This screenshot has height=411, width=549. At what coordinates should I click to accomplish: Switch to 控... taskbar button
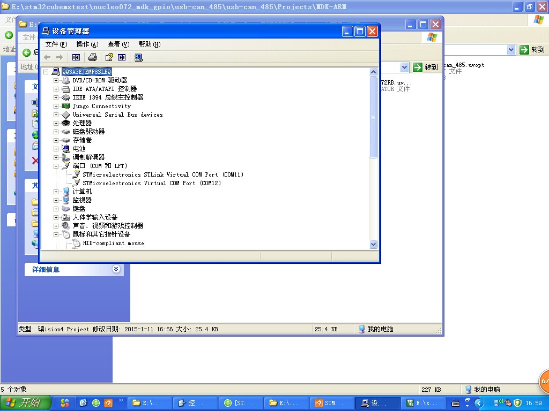[195, 403]
